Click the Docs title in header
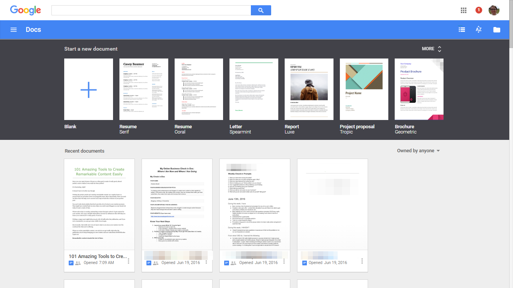513x288 pixels. click(x=33, y=30)
